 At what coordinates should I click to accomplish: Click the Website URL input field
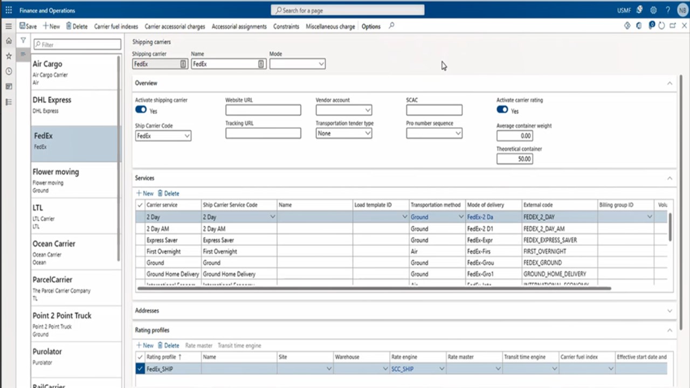click(263, 110)
